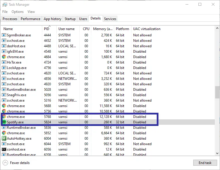Click PID 4920 cell
The width and height of the screenshot is (220, 170).
point(47,84)
